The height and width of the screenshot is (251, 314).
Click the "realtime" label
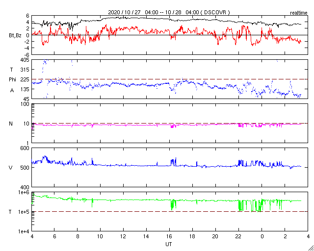pos(299,13)
